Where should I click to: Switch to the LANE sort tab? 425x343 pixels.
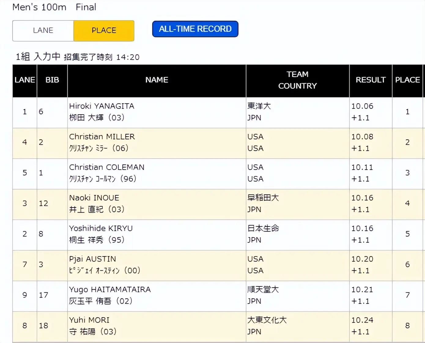43,31
